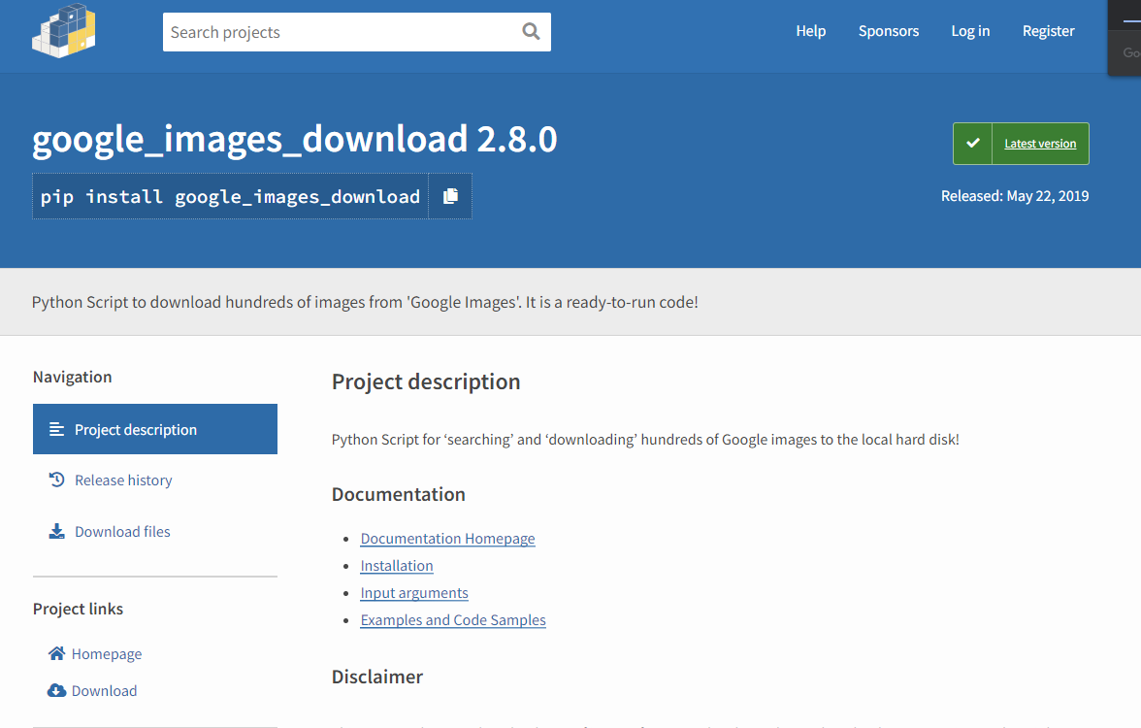Screen dimensions: 1141x728
Task: Click the green checkmark icon
Action: point(973,144)
